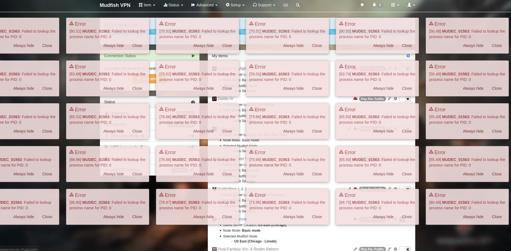Always hide the [50.48] error
This screenshot has width=511, height=251.
tap(473, 46)
